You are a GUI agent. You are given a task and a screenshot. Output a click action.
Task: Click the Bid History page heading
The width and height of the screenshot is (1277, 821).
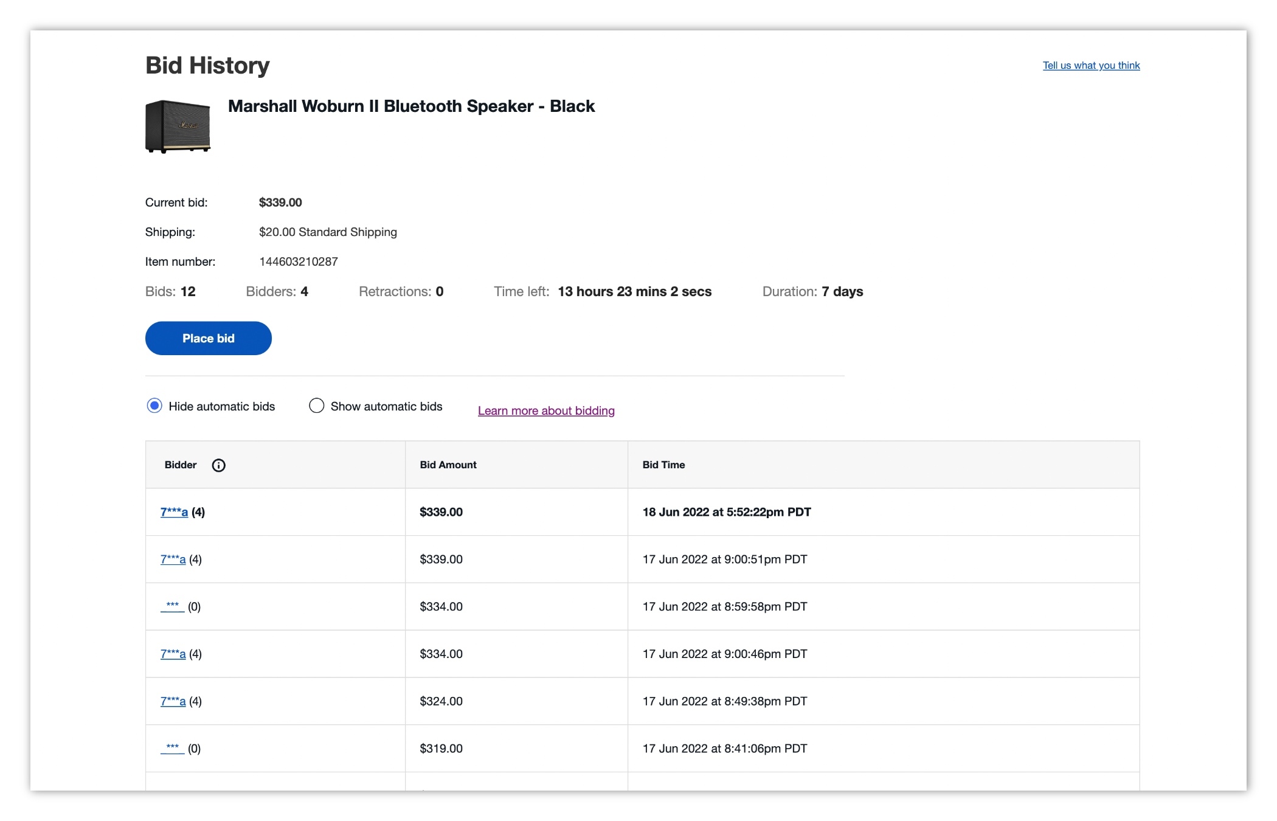(207, 65)
